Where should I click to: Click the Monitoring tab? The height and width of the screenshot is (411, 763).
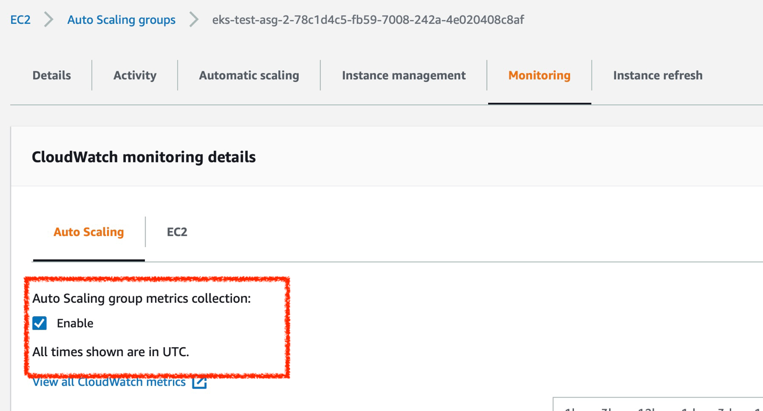click(x=539, y=75)
